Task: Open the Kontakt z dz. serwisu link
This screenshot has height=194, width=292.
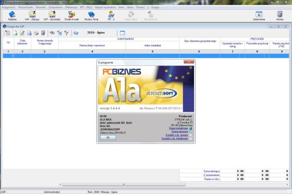Action: 177,135
